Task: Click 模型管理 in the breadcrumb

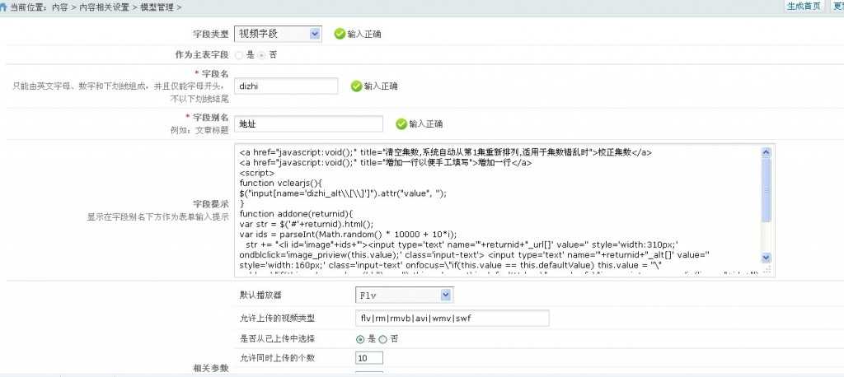Action: (x=156, y=7)
